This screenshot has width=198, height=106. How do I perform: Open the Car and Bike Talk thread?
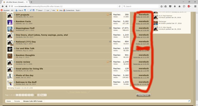25,48
